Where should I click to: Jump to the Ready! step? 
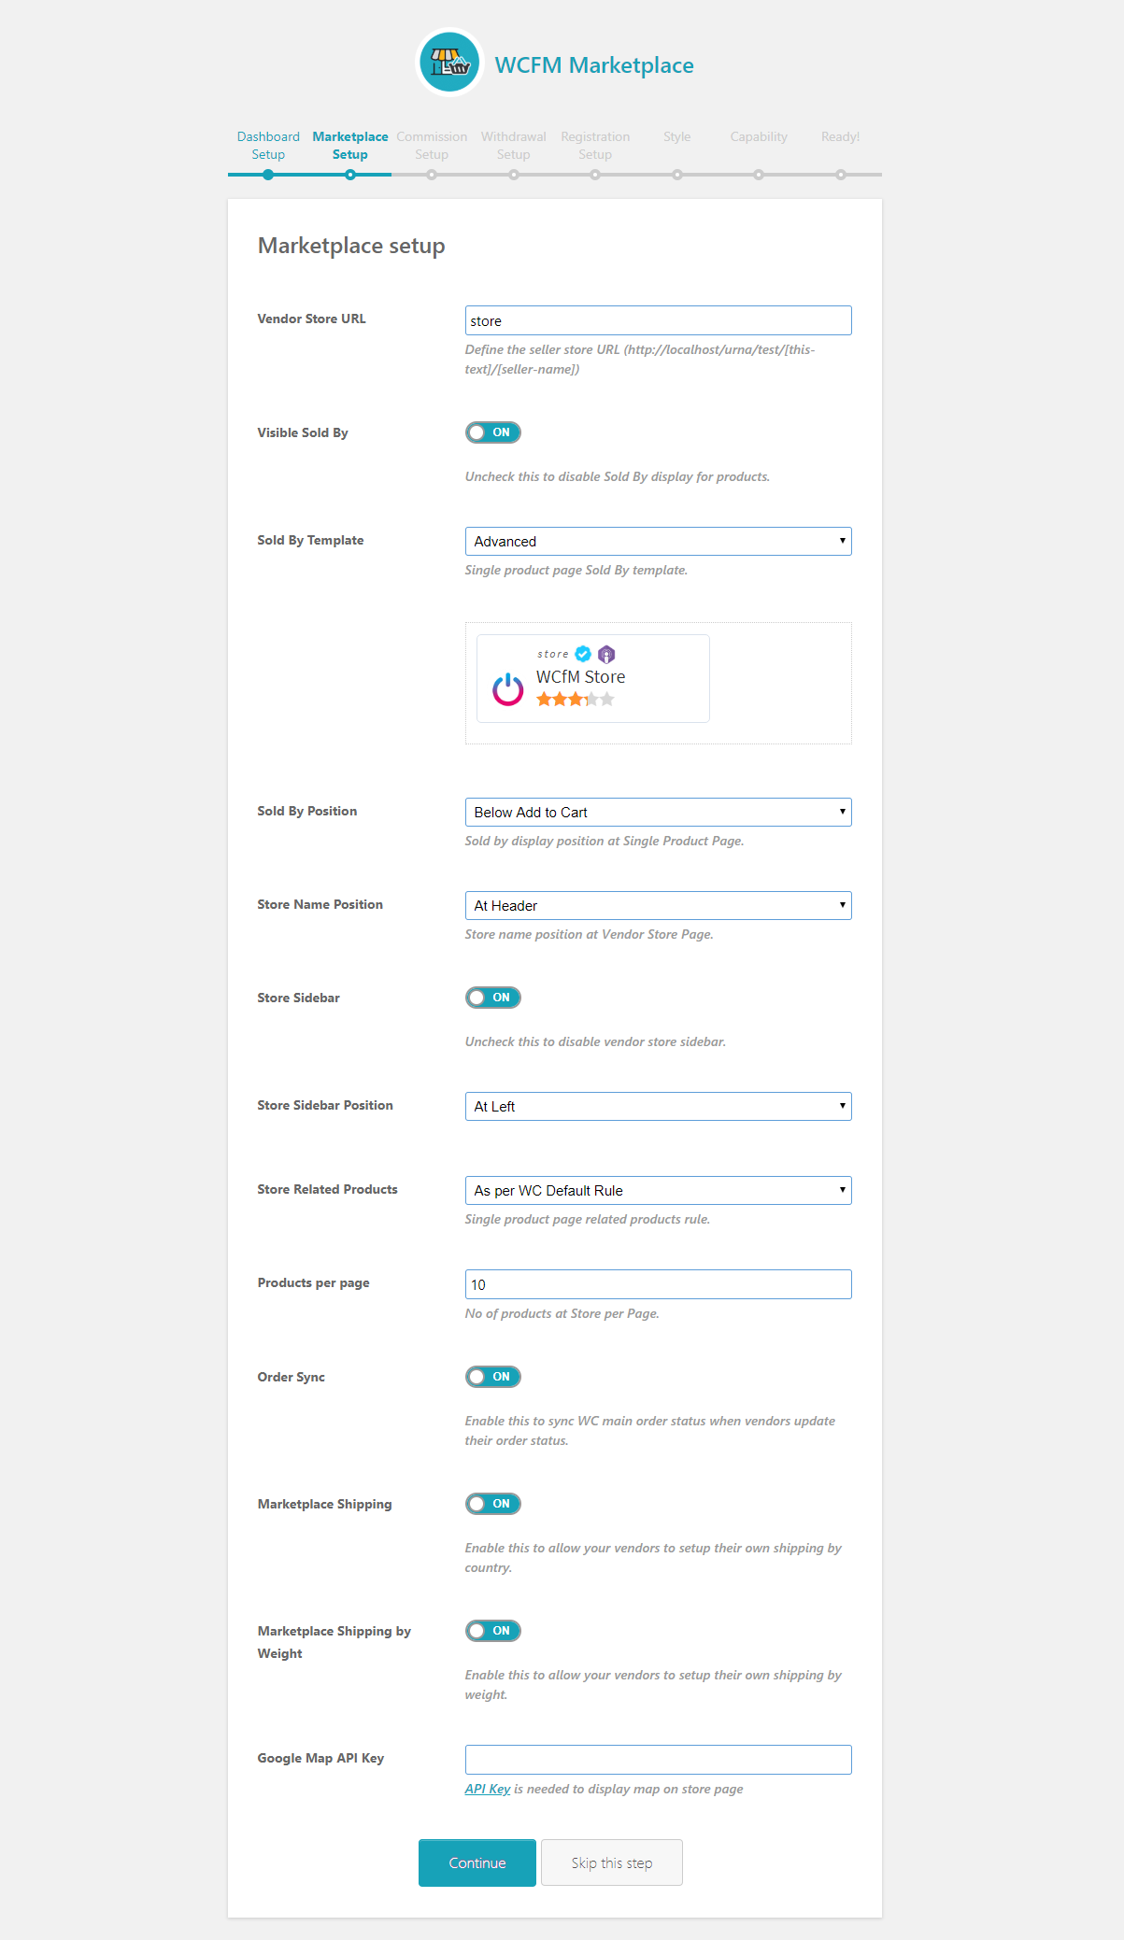coord(841,137)
